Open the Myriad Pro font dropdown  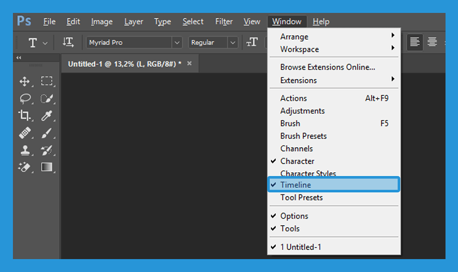click(177, 42)
